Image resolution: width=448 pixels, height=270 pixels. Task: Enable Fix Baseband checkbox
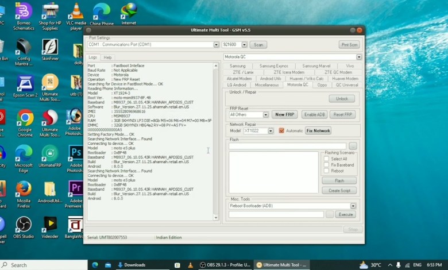(x=326, y=164)
